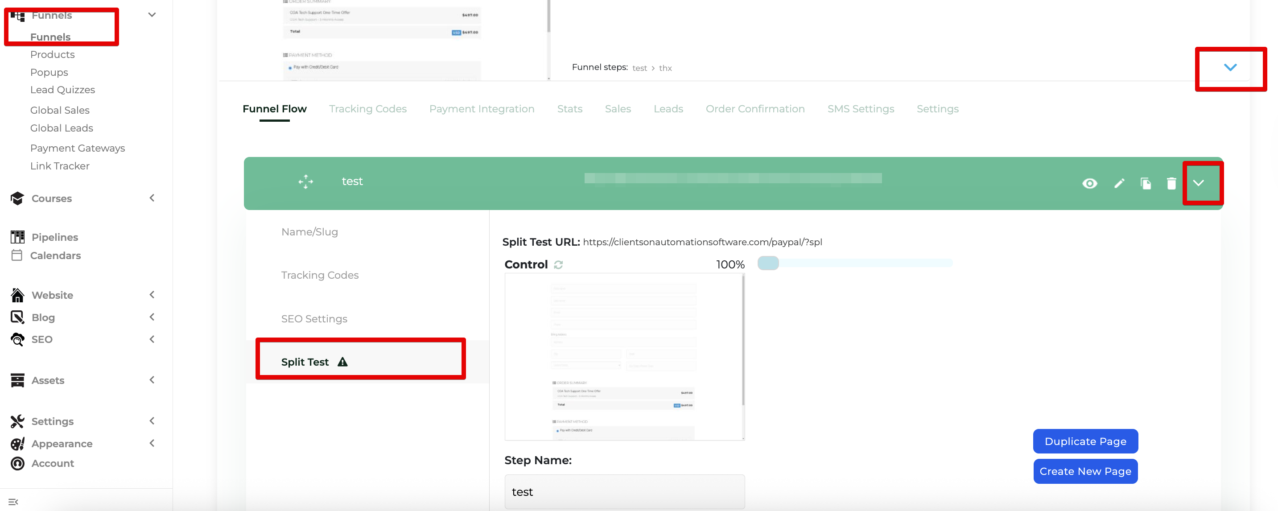1278x511 pixels.
Task: Duplicate the test step using copy icon
Action: tap(1146, 183)
